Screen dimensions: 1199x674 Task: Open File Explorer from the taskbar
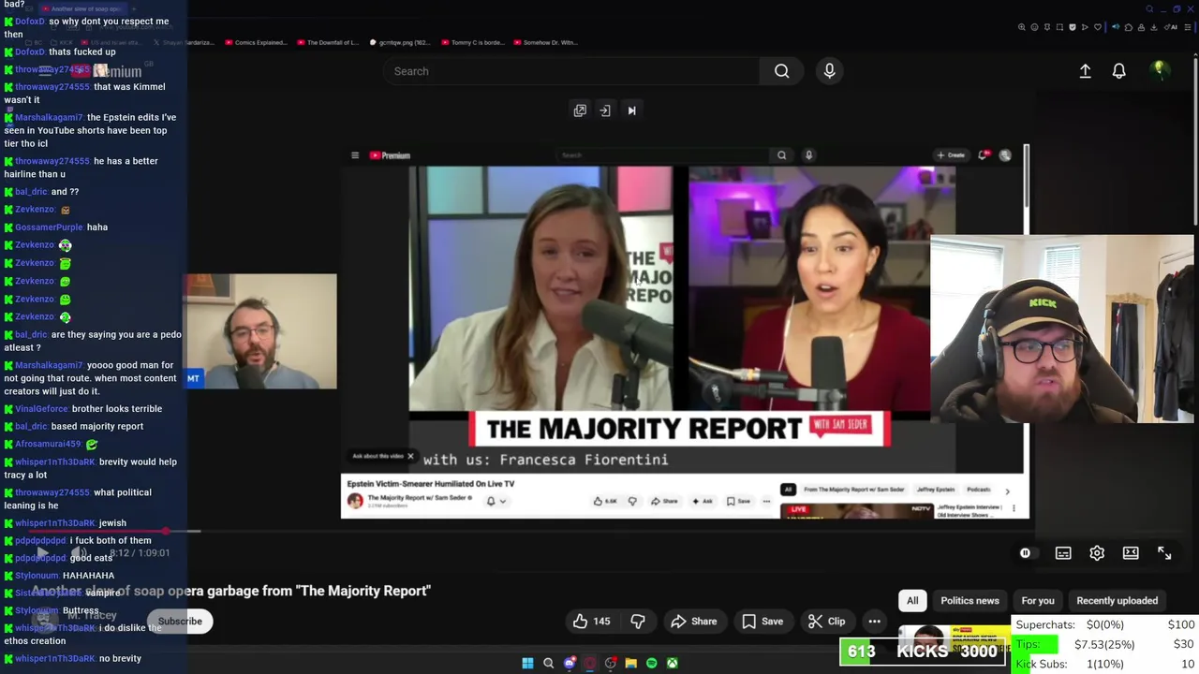click(x=631, y=663)
